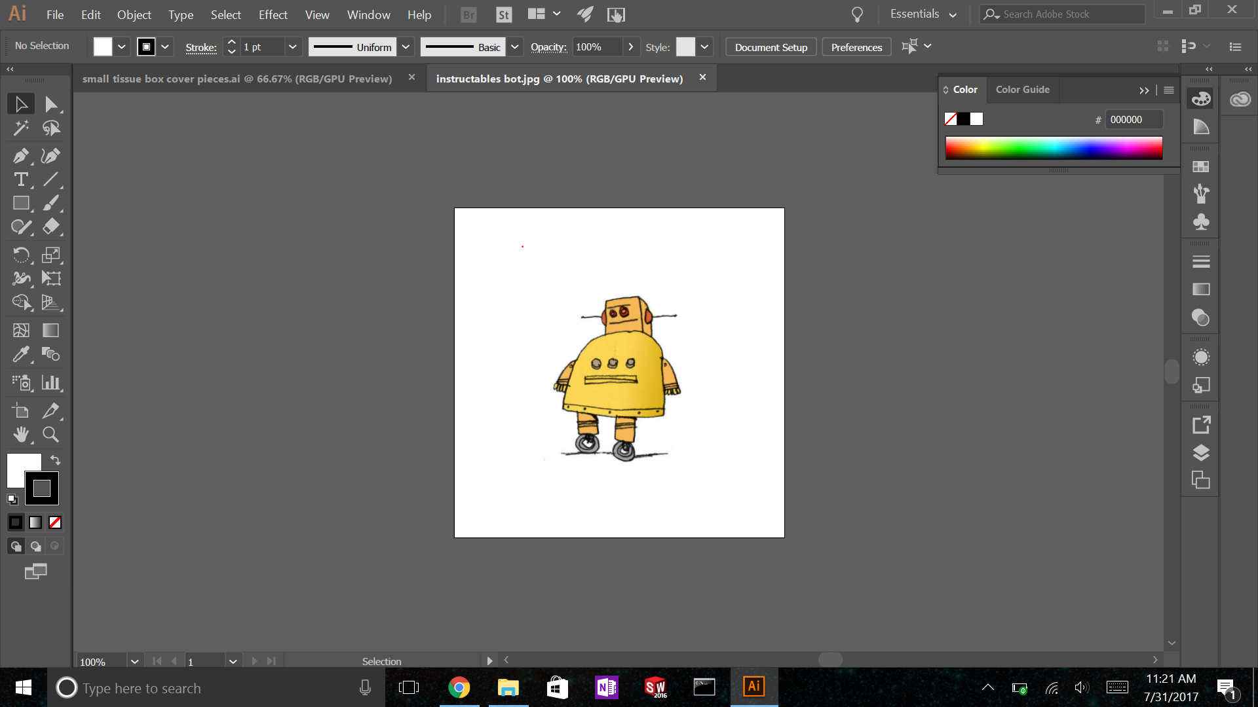
Task: Pick a color from the spectrum bar
Action: click(x=1054, y=148)
